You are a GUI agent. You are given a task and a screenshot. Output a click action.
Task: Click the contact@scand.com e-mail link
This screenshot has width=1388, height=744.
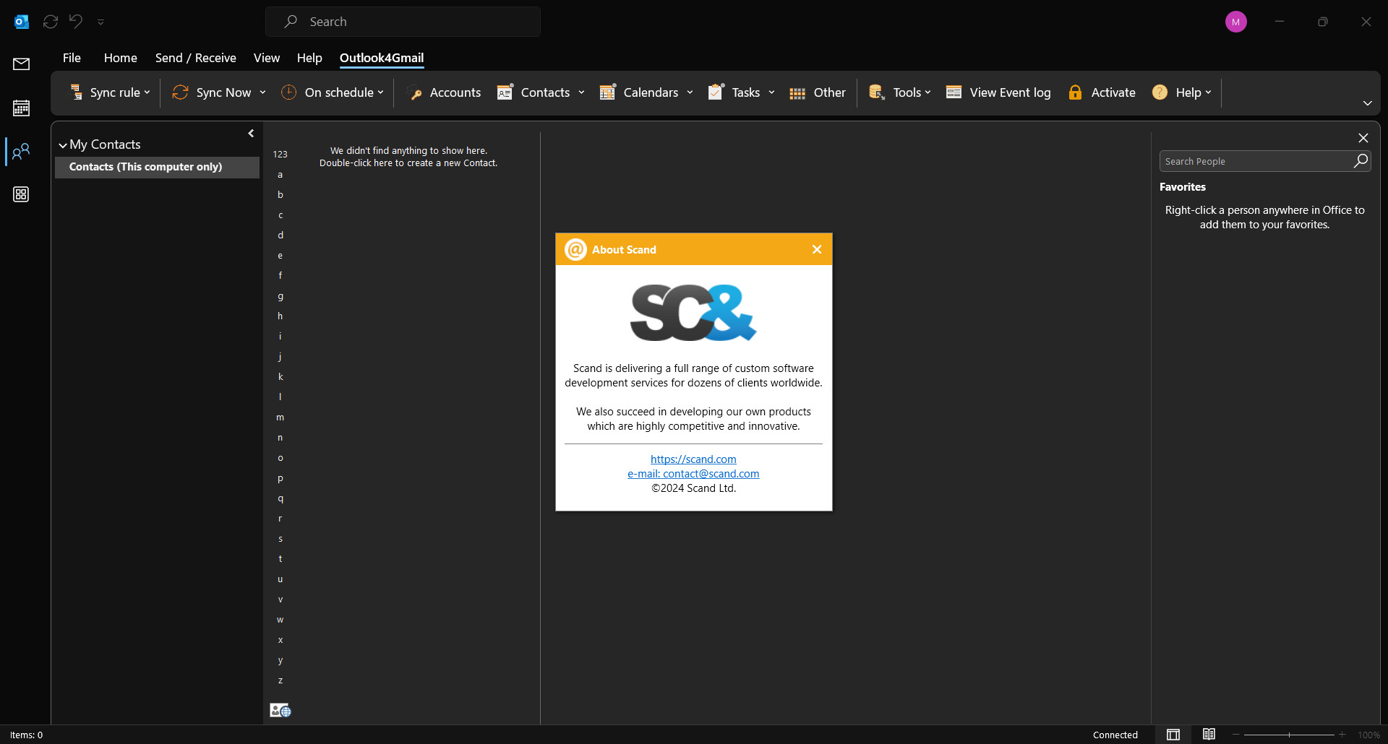[693, 474]
